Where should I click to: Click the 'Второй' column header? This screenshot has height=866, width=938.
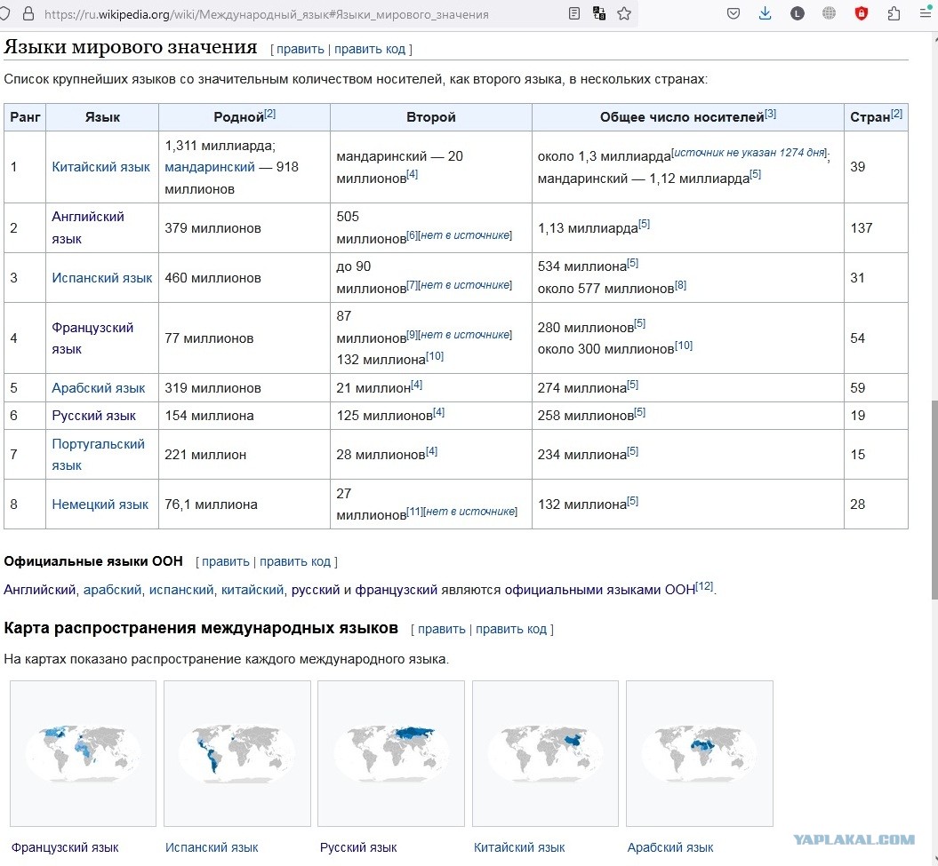click(x=430, y=117)
